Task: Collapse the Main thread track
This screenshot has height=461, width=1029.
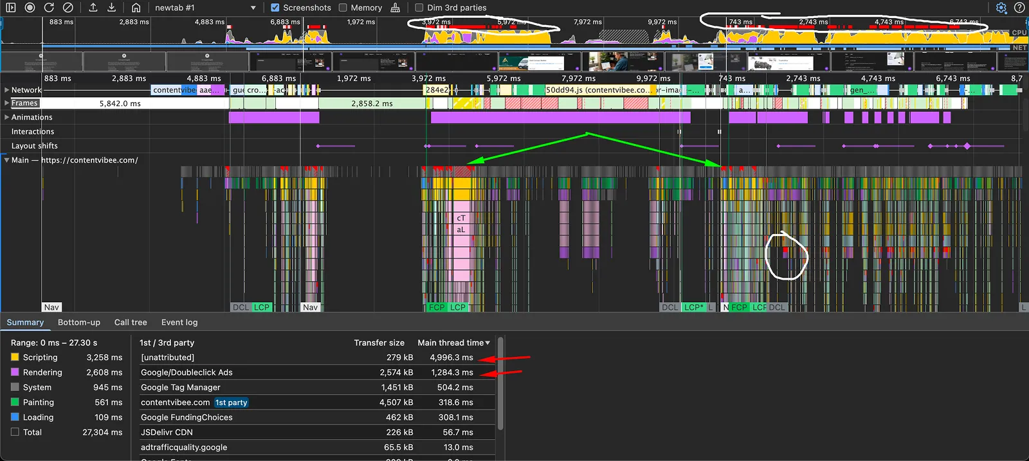Action: point(7,160)
